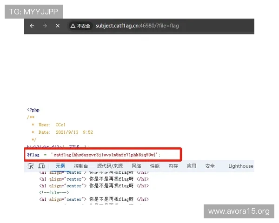Screen dimensions: 279x223
Task: Toggle the device toolbar emulation icon
Action: [41, 166]
